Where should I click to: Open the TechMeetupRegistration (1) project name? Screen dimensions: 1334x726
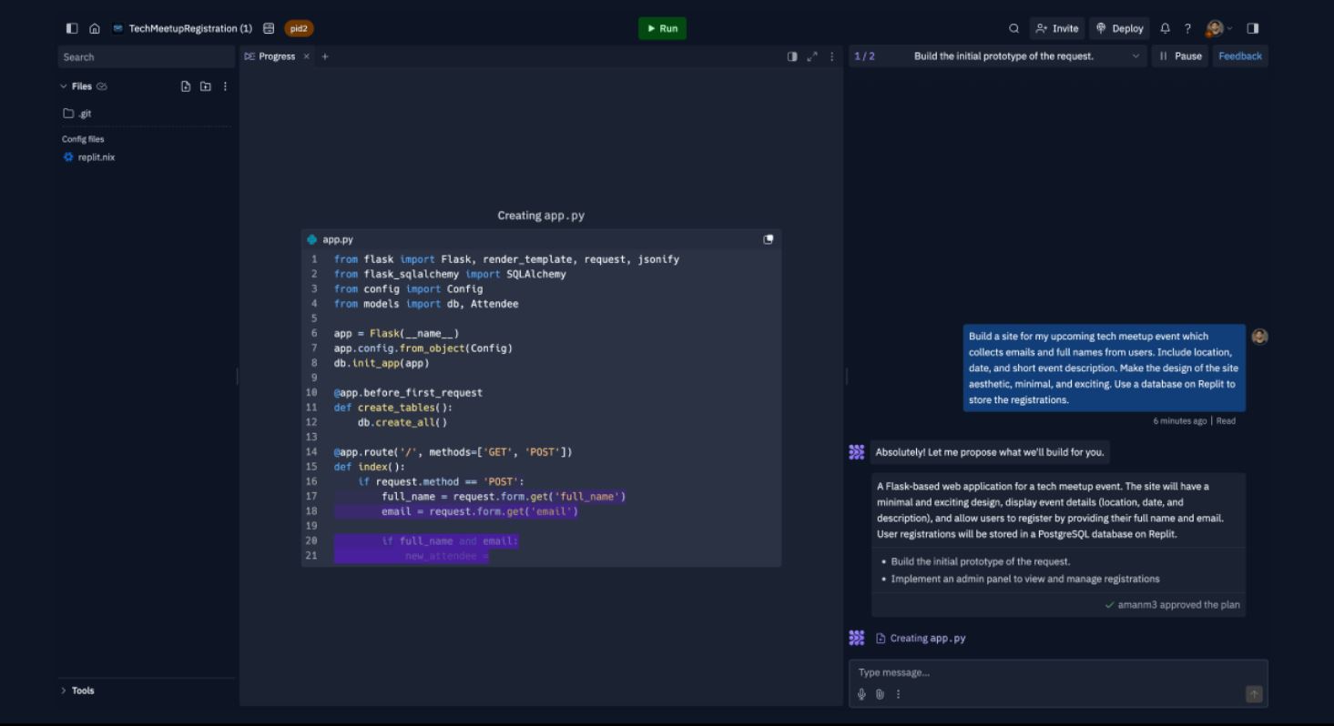pos(190,28)
